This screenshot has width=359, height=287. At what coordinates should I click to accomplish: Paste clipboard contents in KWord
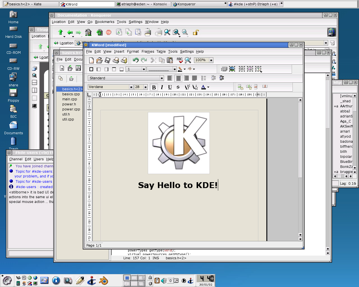170,60
